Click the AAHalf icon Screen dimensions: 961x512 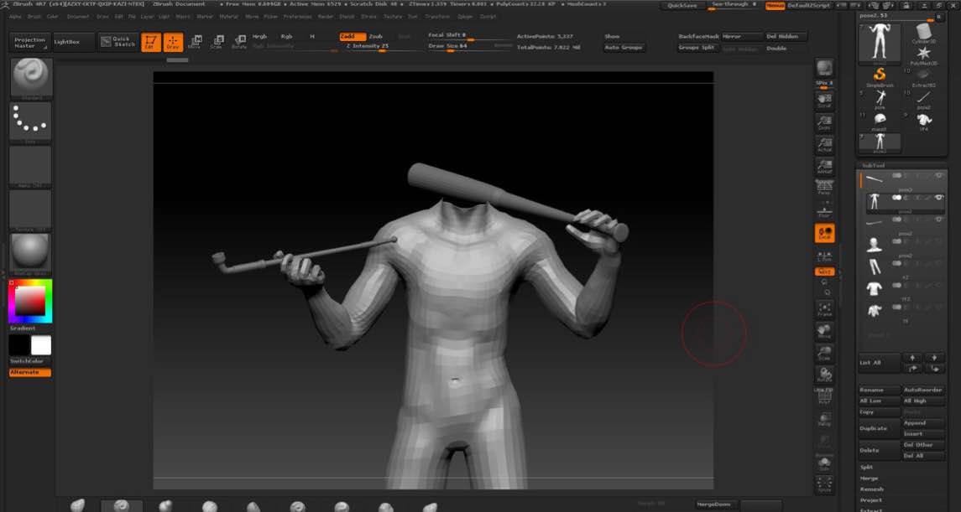[824, 167]
